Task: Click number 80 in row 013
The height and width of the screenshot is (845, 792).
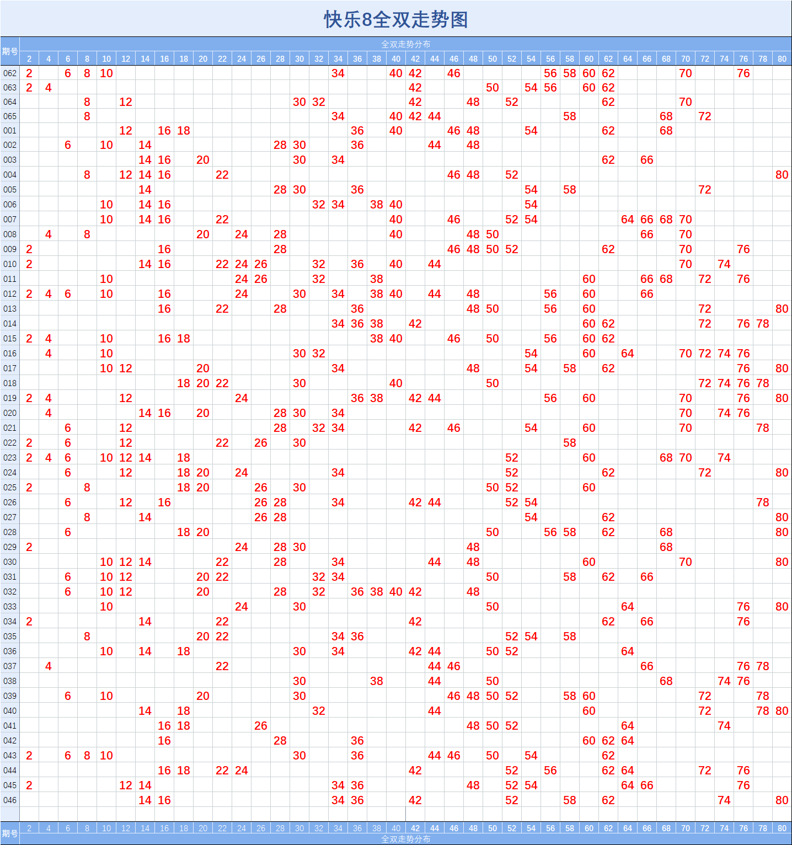Action: (782, 309)
